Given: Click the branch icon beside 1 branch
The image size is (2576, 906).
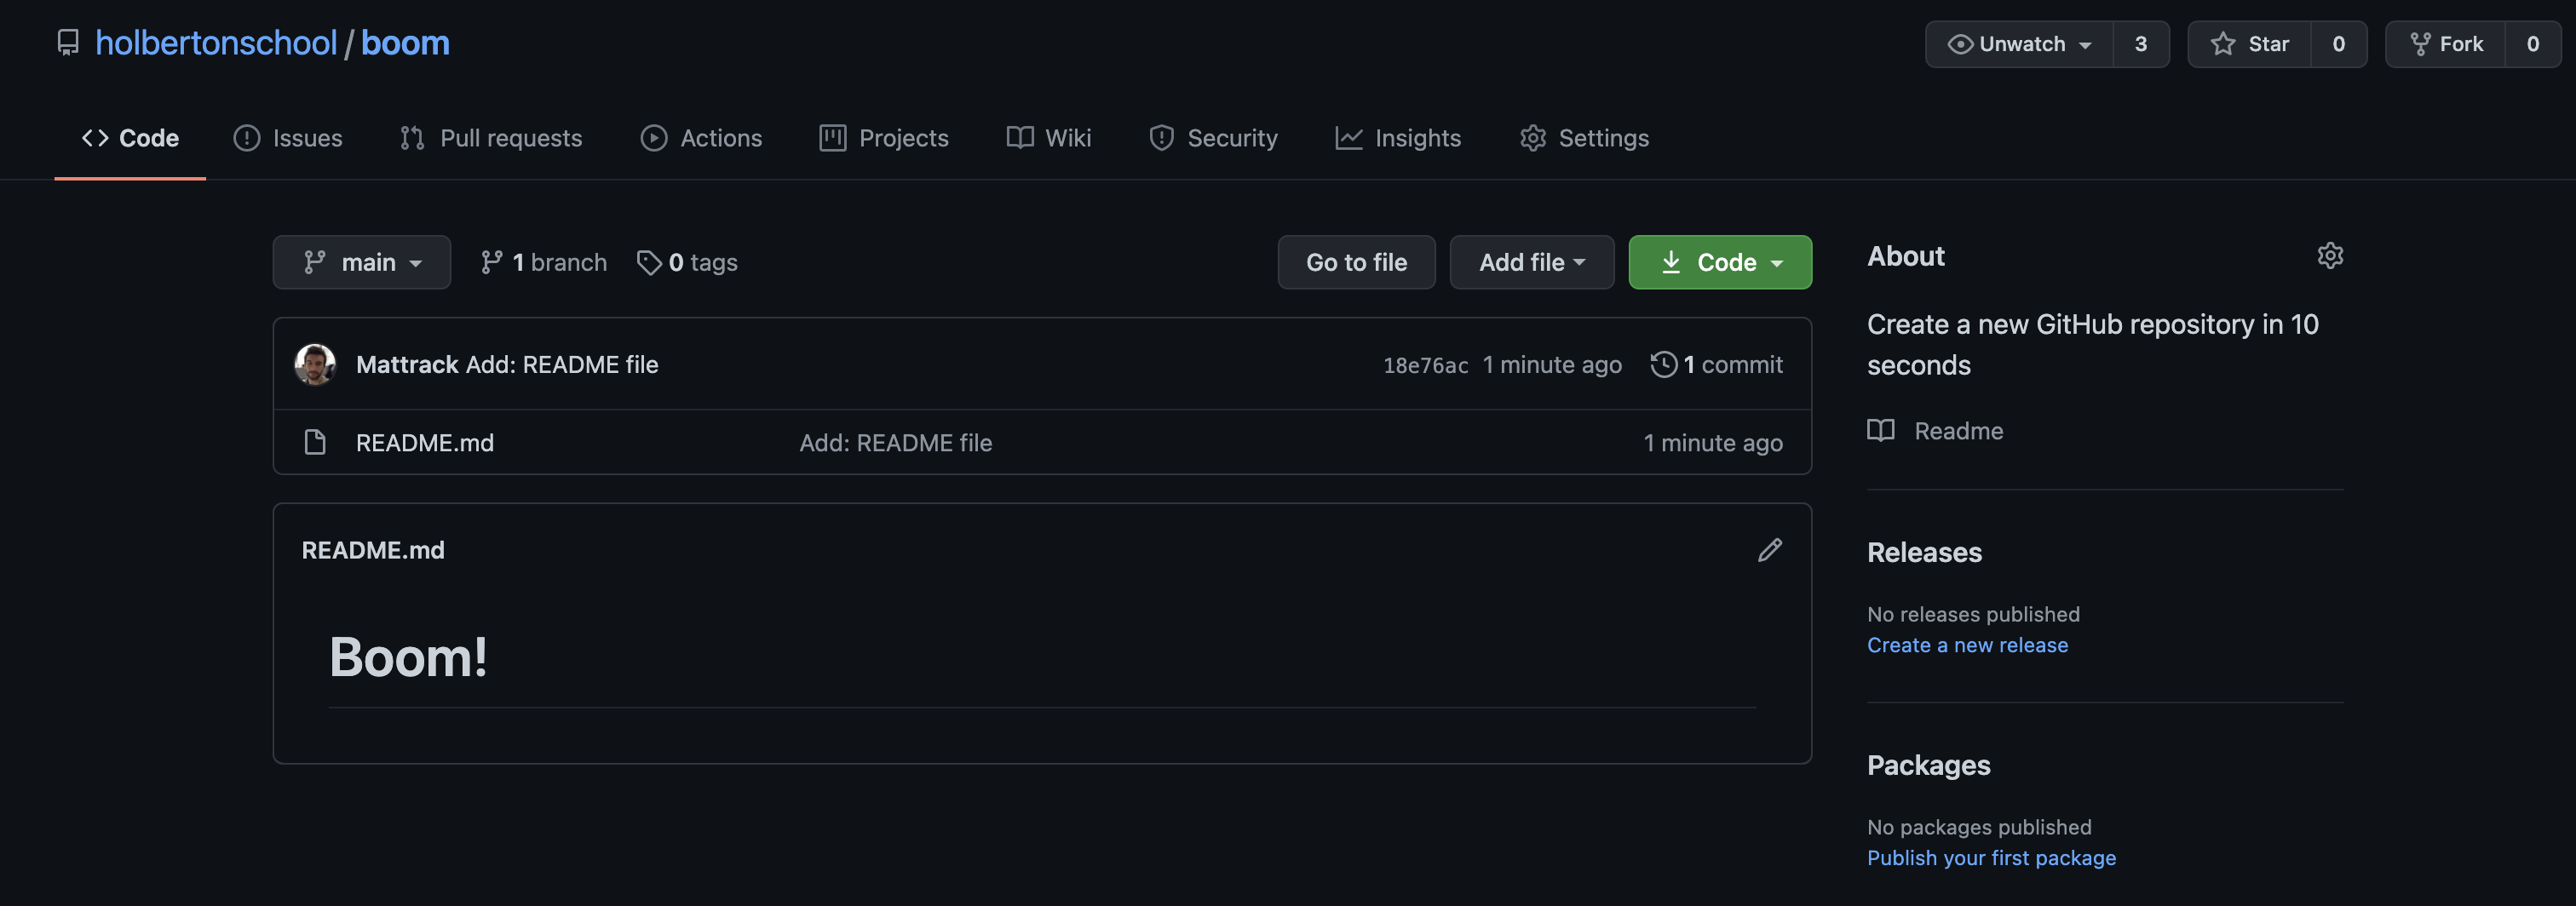Looking at the screenshot, I should 491,263.
